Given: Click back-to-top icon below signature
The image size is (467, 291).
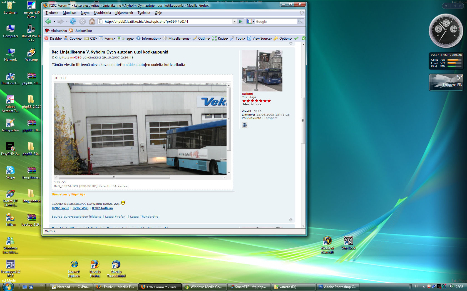Looking at the screenshot, I should pos(291,220).
